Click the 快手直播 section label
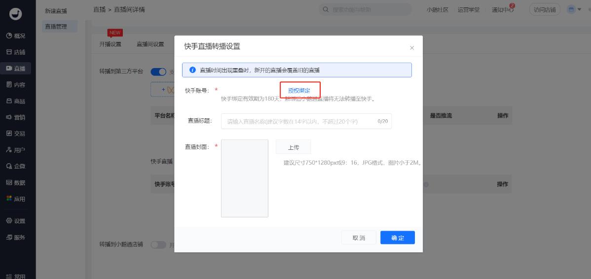 (162, 161)
